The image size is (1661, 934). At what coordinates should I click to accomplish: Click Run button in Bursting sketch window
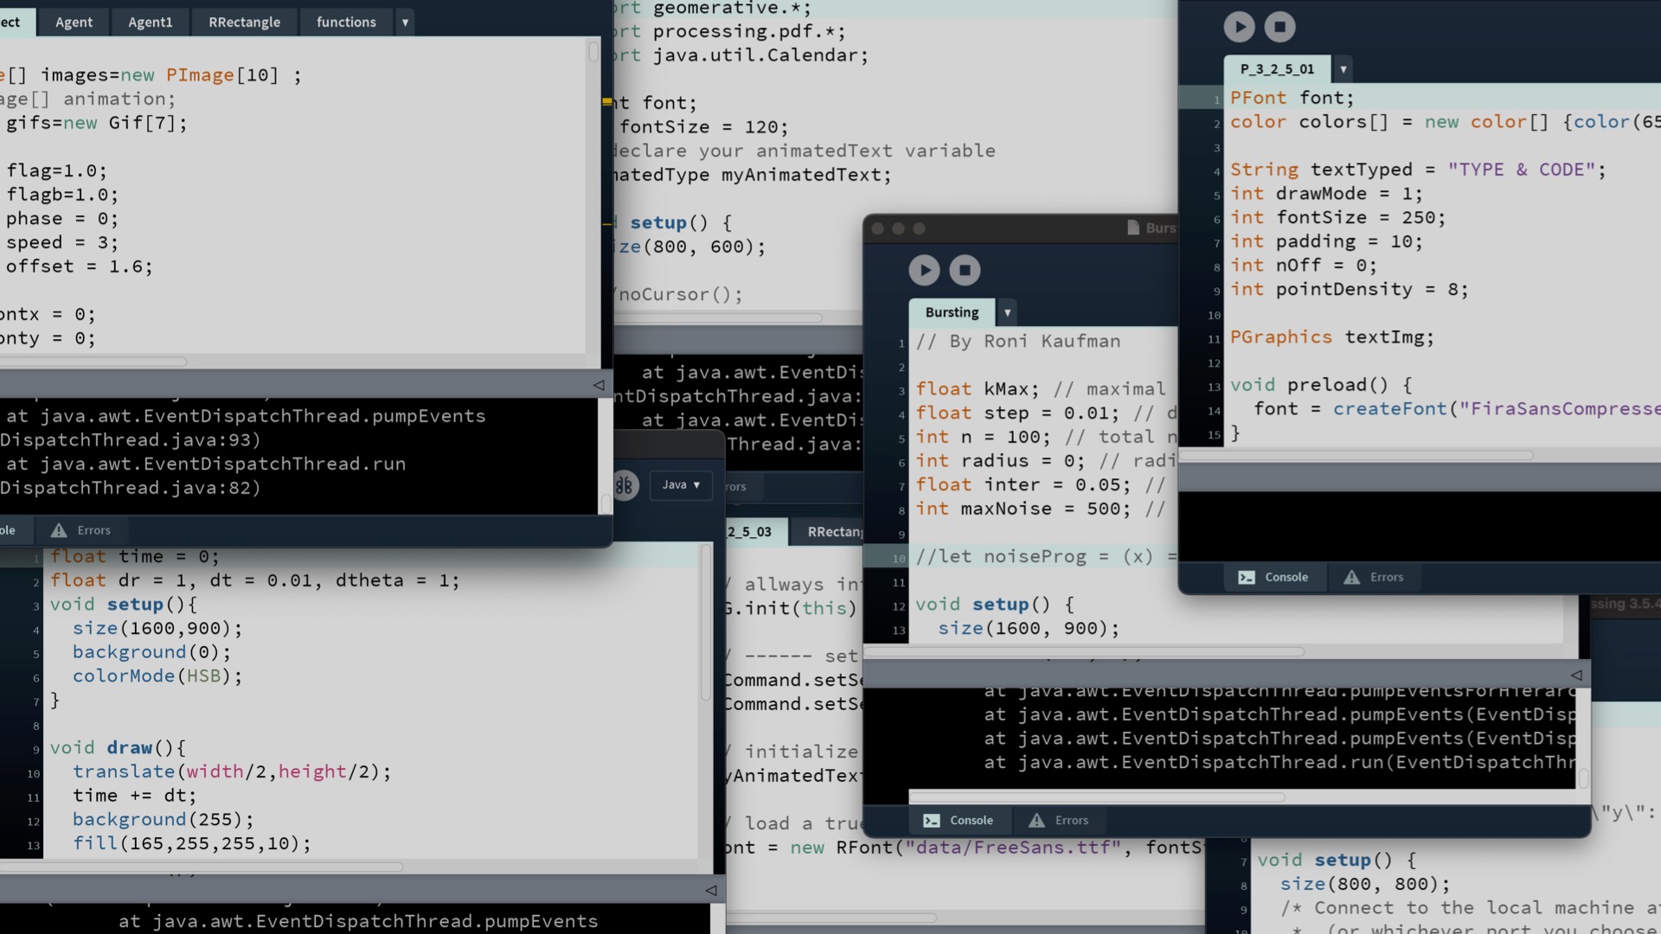tap(924, 271)
